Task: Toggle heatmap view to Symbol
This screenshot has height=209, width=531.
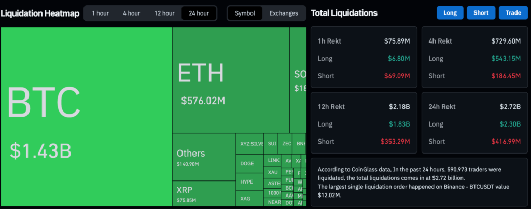Action: pyautogui.click(x=245, y=13)
